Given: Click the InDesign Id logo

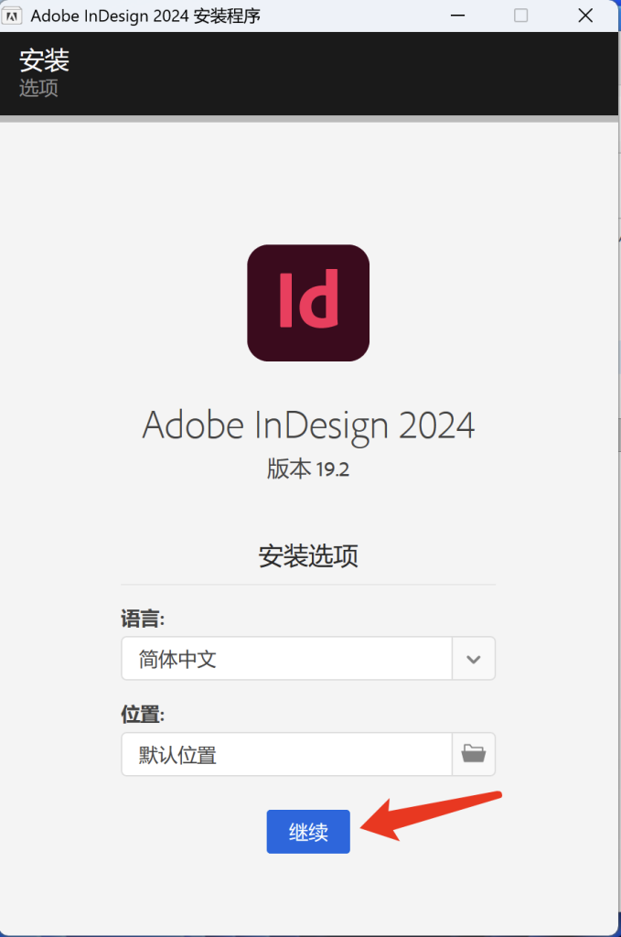Looking at the screenshot, I should [308, 303].
